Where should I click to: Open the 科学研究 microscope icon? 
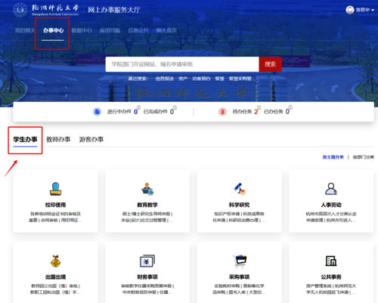coord(239,189)
